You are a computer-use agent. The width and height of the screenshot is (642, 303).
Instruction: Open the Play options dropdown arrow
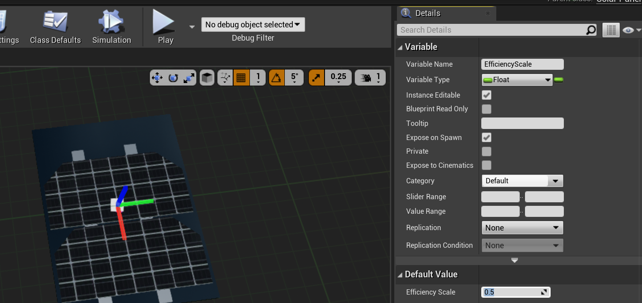click(x=192, y=27)
